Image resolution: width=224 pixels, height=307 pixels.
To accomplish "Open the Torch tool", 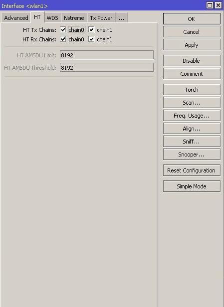I will tap(192, 90).
